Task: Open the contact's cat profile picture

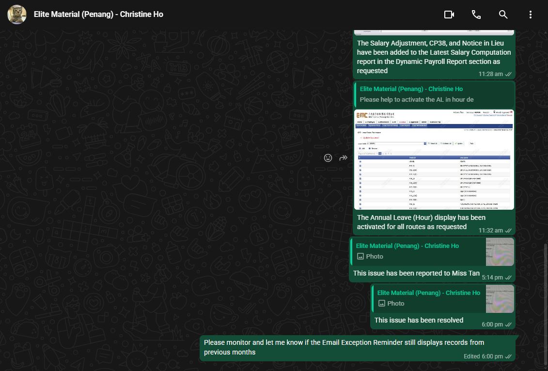Action: [x=17, y=15]
